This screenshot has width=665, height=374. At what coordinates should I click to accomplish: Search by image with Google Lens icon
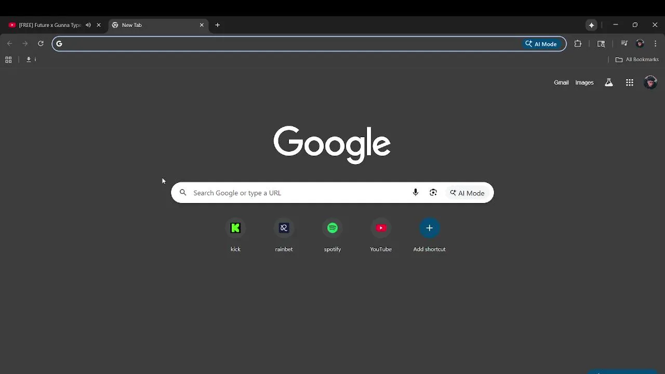point(433,193)
